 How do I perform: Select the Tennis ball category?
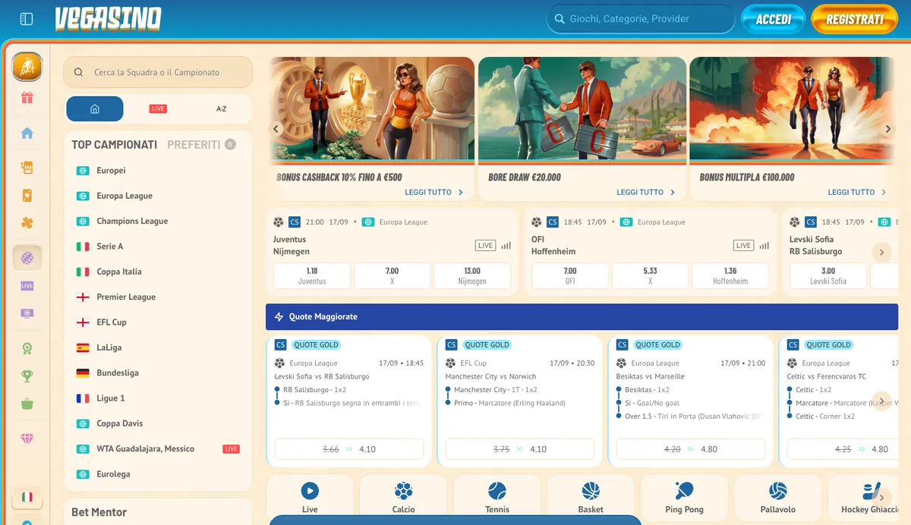pyautogui.click(x=497, y=496)
